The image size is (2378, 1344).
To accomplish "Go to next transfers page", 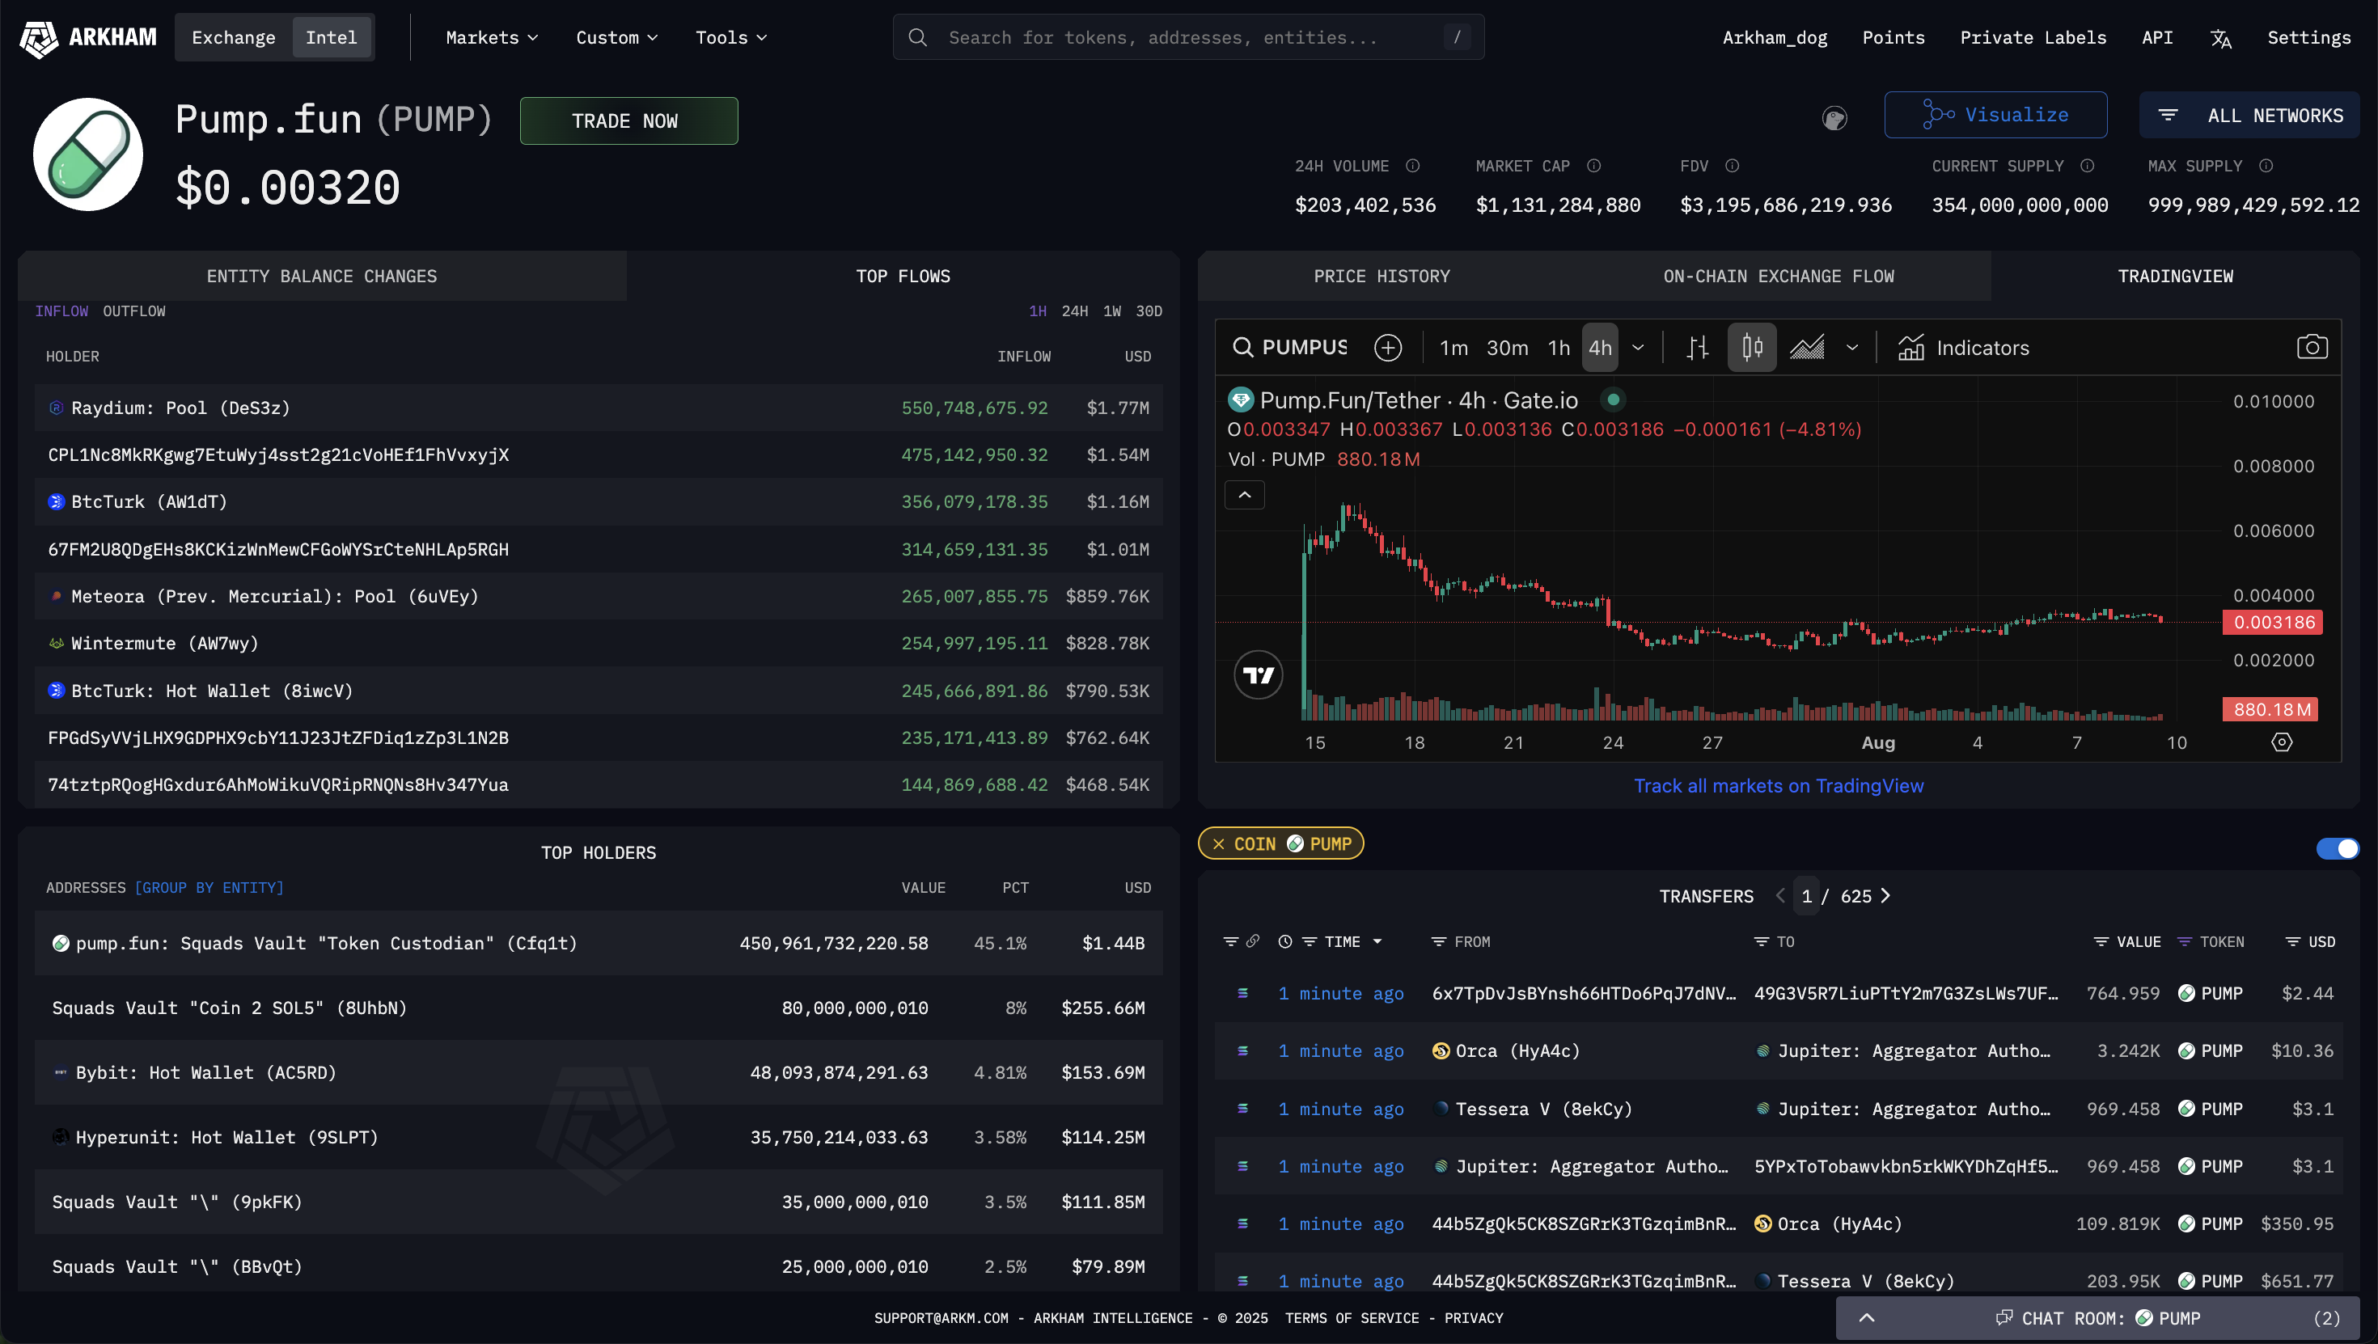I will coord(1885,895).
